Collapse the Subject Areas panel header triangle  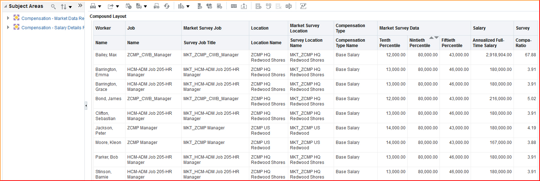(x=5, y=6)
